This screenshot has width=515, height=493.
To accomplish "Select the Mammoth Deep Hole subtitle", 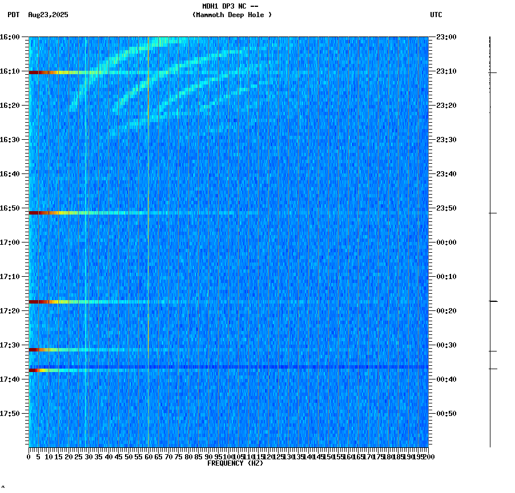I will pos(232,15).
